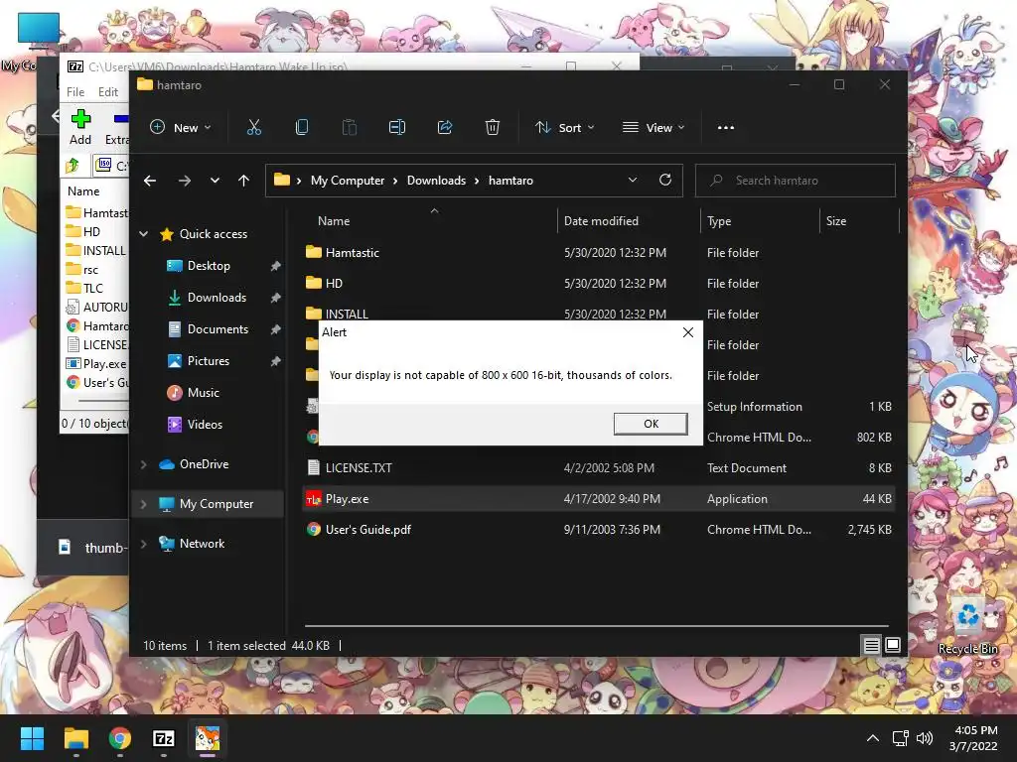Screen dimensions: 1017x762
Task: Switch to details view layout icon
Action: 871,645
